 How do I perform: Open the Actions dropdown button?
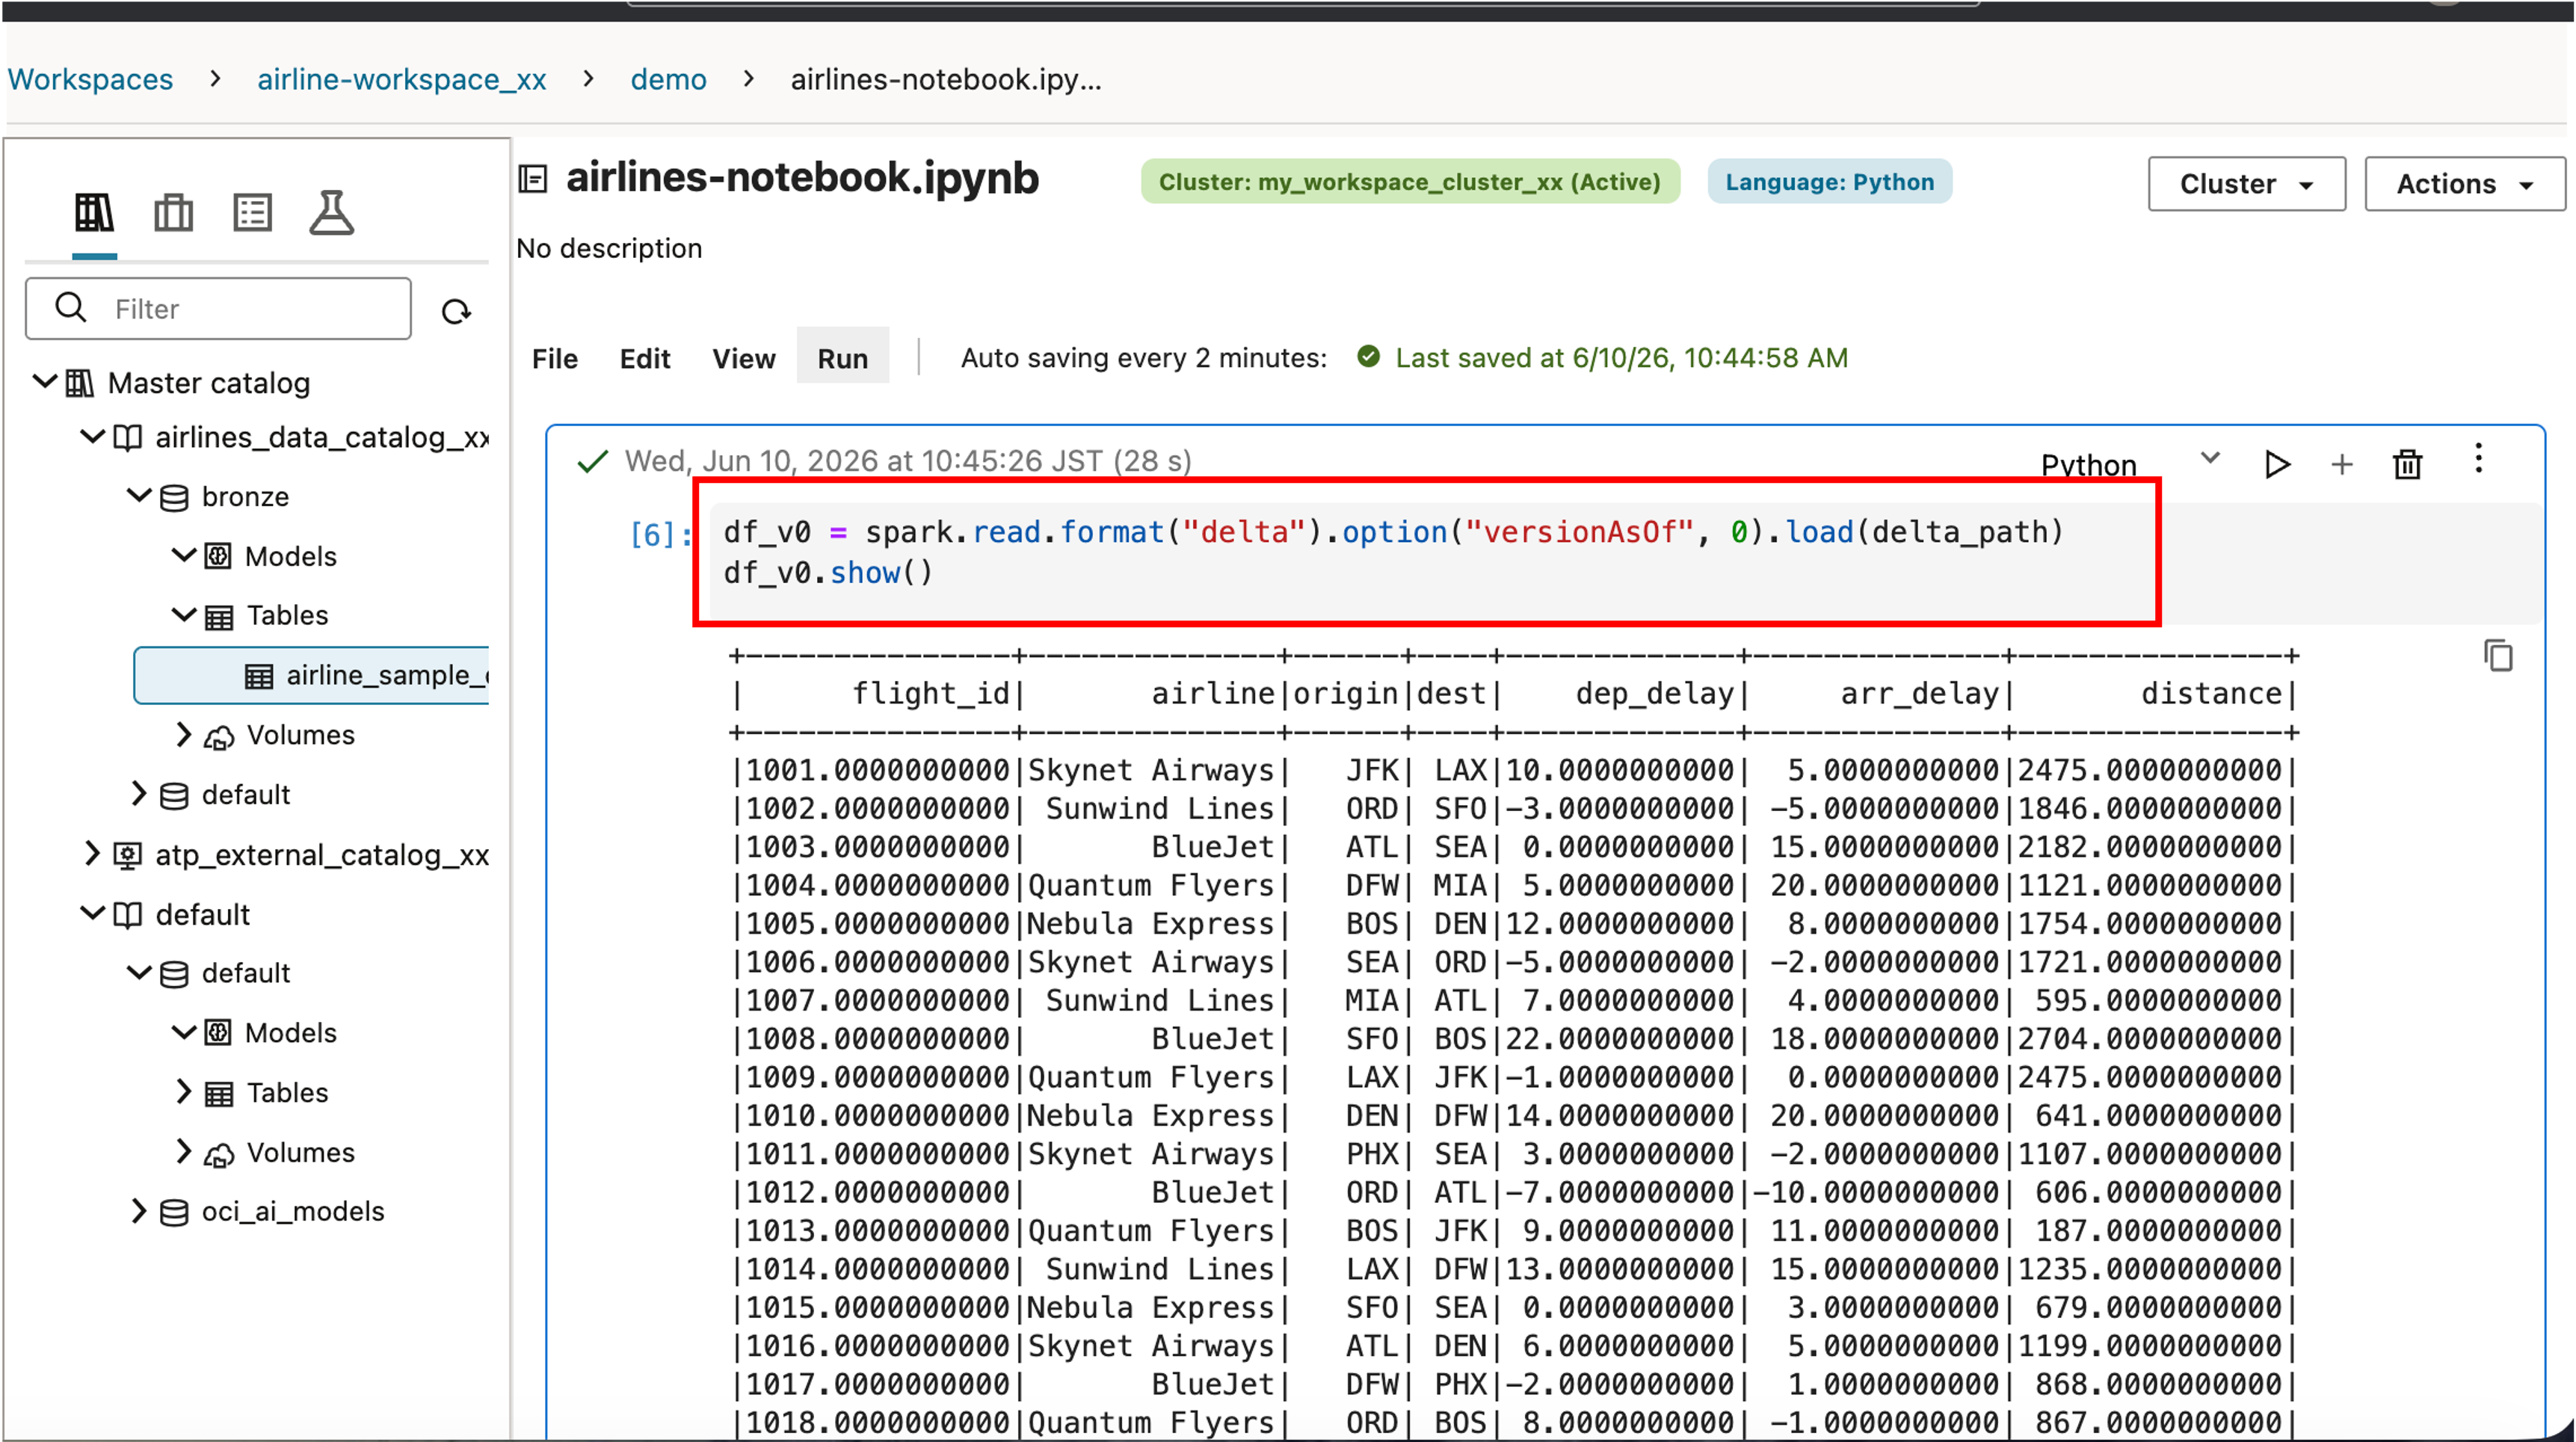[2464, 184]
